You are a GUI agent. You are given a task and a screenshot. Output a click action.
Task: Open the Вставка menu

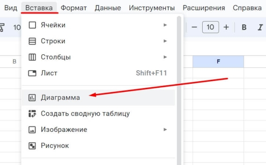pyautogui.click(x=39, y=8)
